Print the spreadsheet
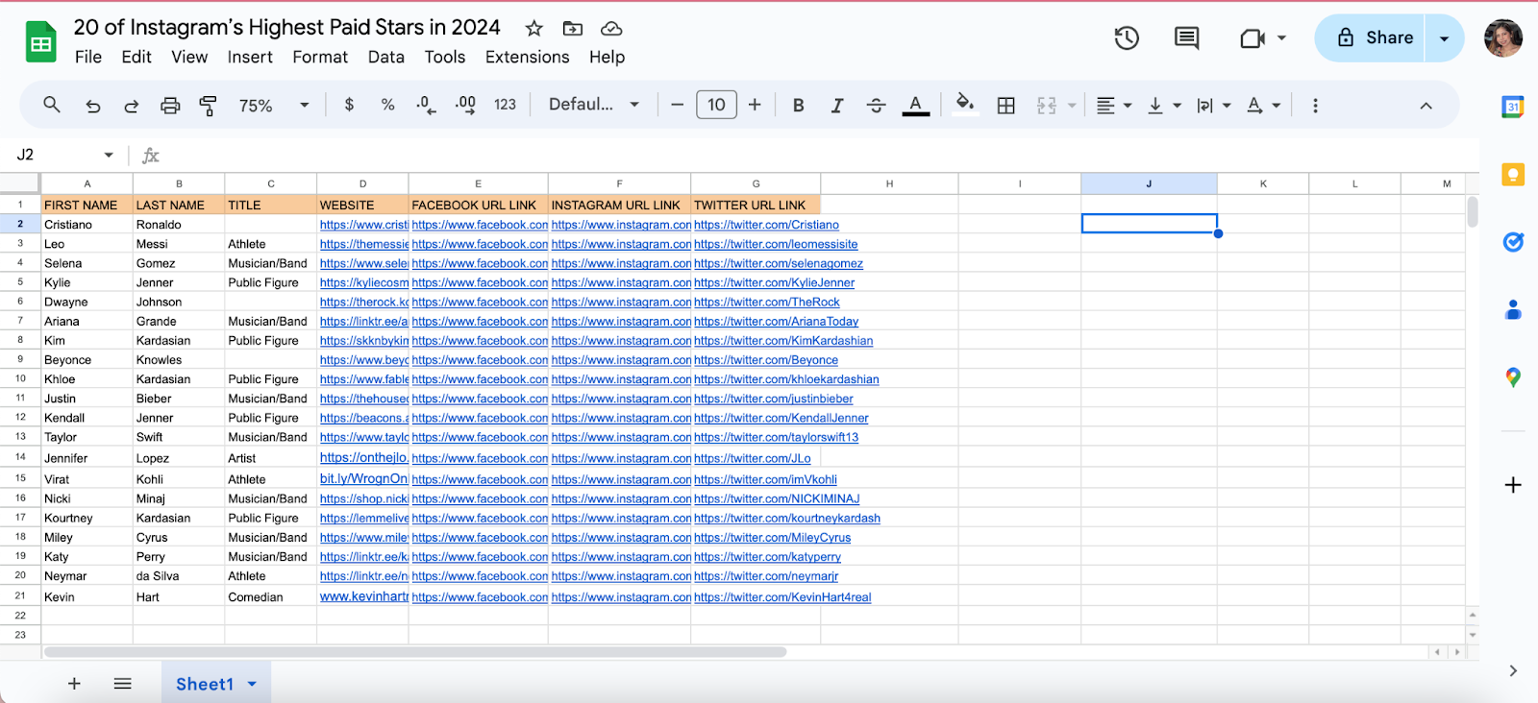This screenshot has width=1538, height=703. tap(170, 106)
